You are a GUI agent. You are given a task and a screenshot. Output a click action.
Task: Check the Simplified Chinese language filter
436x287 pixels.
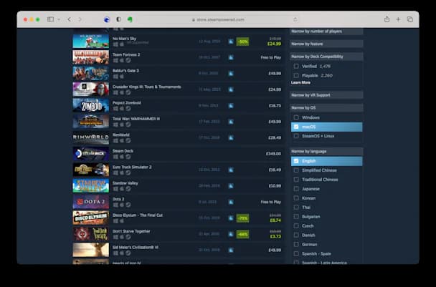296,170
